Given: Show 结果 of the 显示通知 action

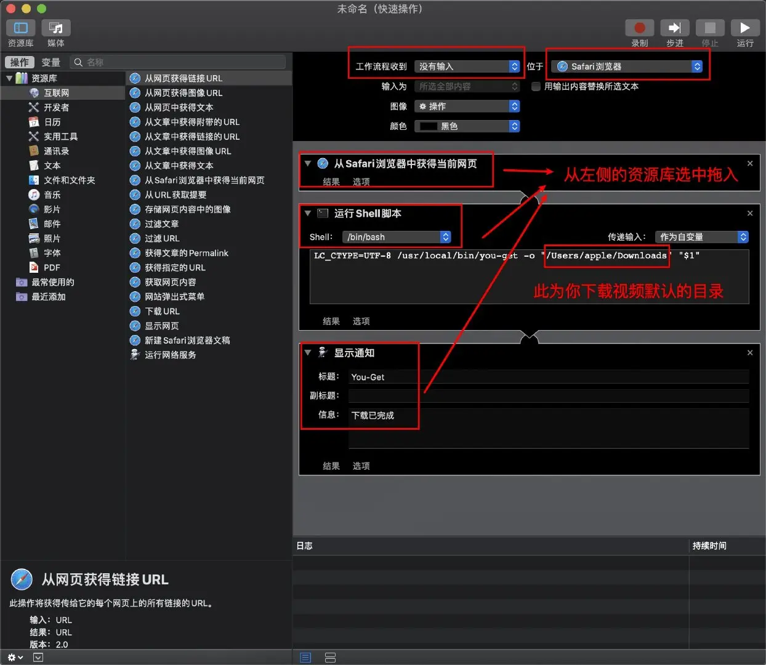Looking at the screenshot, I should (x=331, y=466).
